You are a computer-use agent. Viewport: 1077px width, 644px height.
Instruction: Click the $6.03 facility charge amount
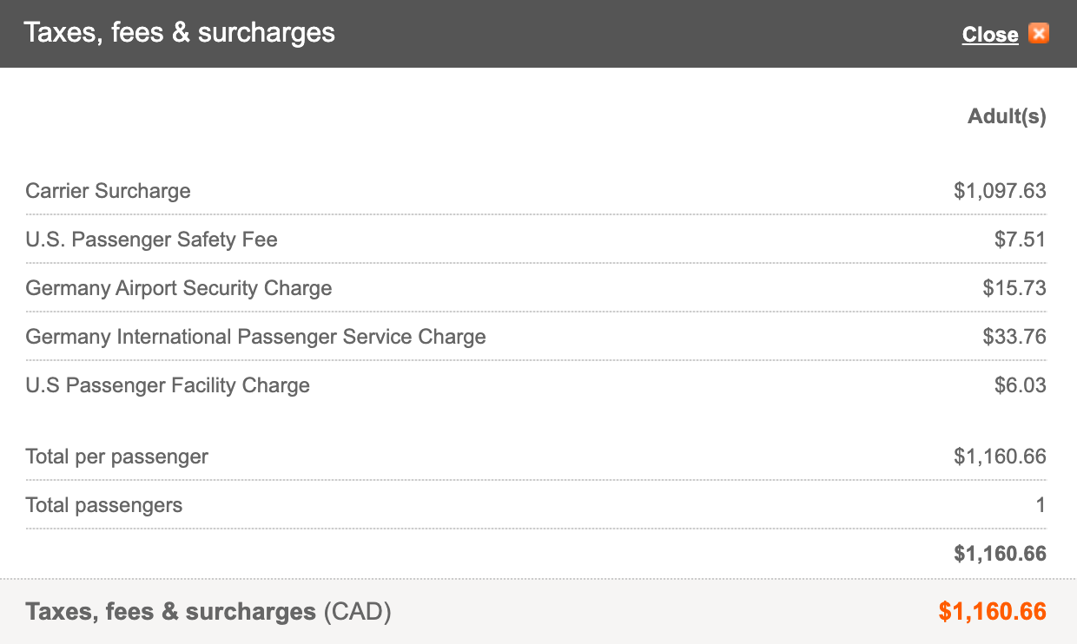pos(1020,385)
